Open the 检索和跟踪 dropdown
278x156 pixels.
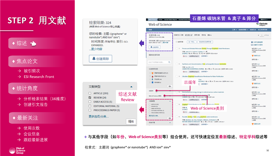[x=243, y=30]
